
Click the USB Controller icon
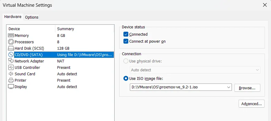coord(11,67)
